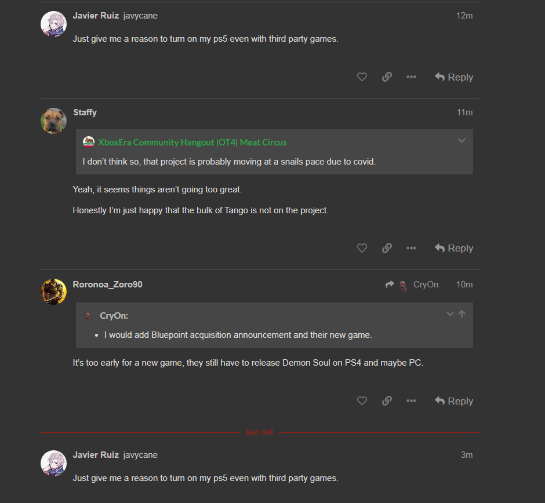Open Roronoa_Zoro90's username profile link

point(107,285)
